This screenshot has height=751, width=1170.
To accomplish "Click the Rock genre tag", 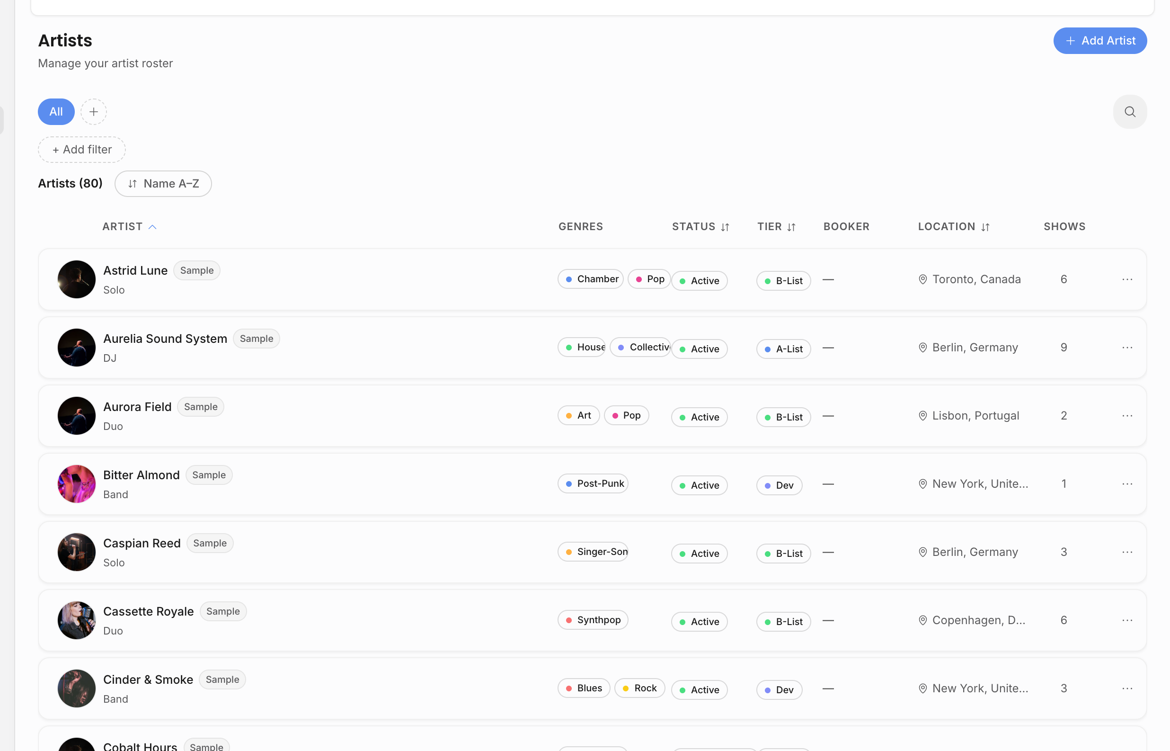I will [640, 688].
